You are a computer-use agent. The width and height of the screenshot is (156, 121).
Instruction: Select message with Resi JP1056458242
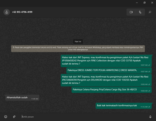[x=106, y=61]
